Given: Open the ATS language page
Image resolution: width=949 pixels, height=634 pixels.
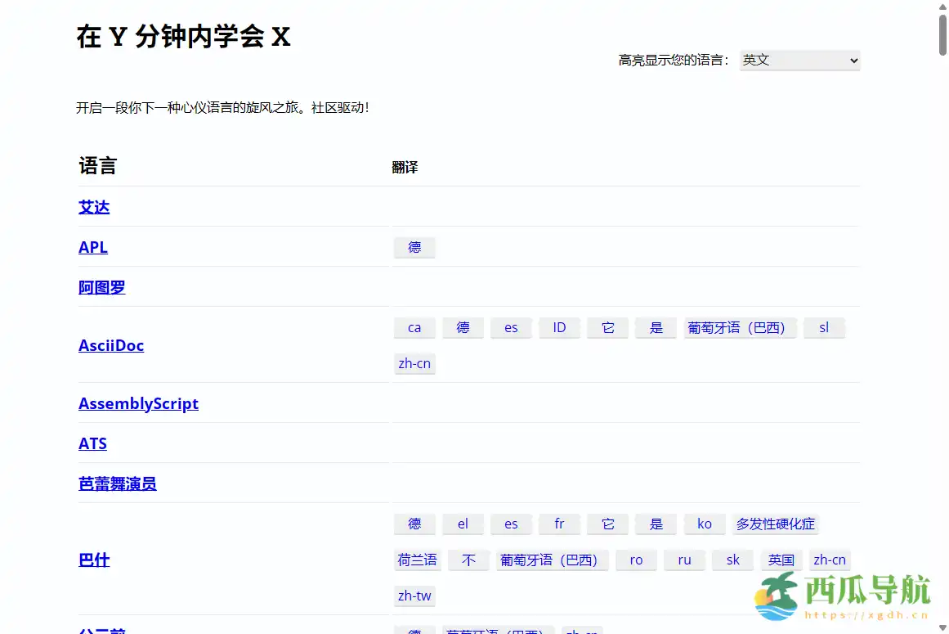Looking at the screenshot, I should point(92,443).
